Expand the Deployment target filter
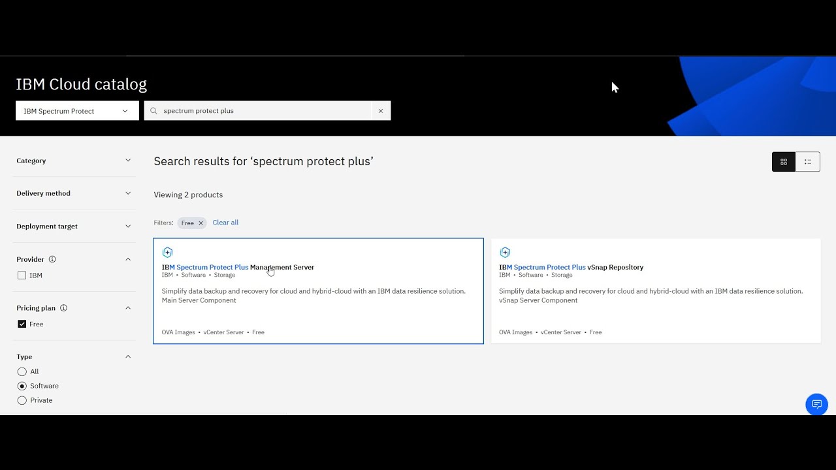 74,227
